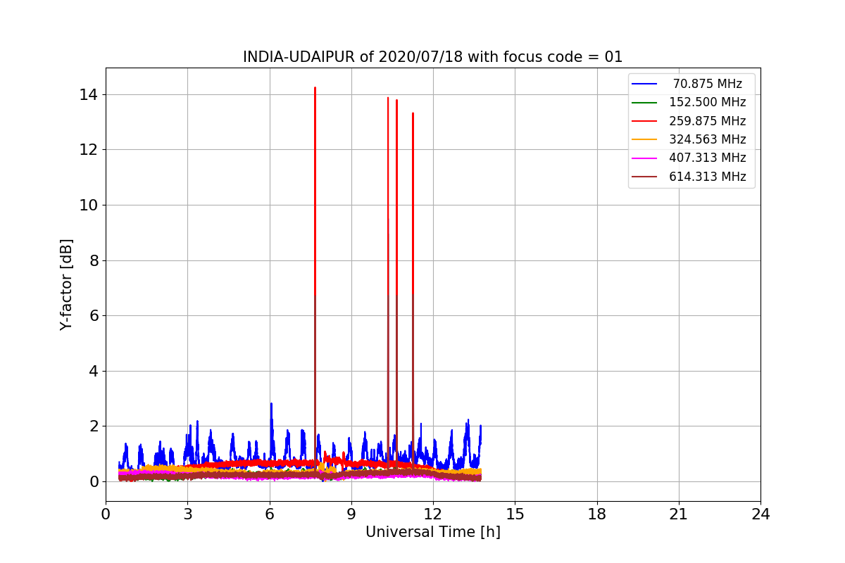Click the green line swatch in legend
This screenshot has width=845, height=563.
pos(645,102)
